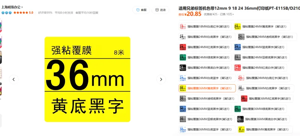
Task: Click the selected 强粘覆膜36MM黄底黑字 option
Action: (207, 88)
